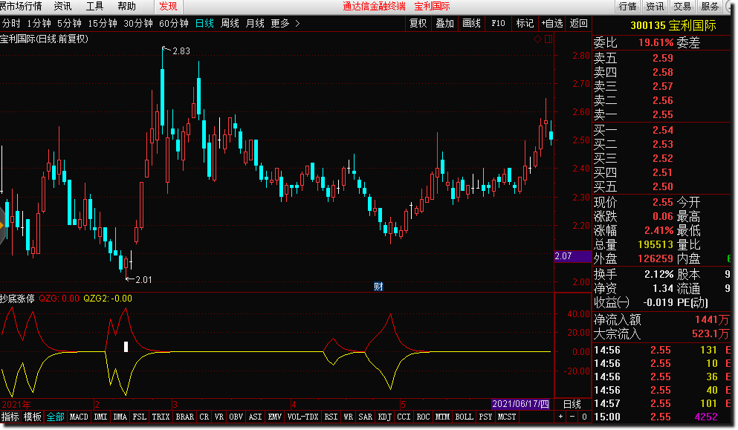Expand the 更多 period options arrow
Viewport: 738px width, 430px height.
[297, 24]
